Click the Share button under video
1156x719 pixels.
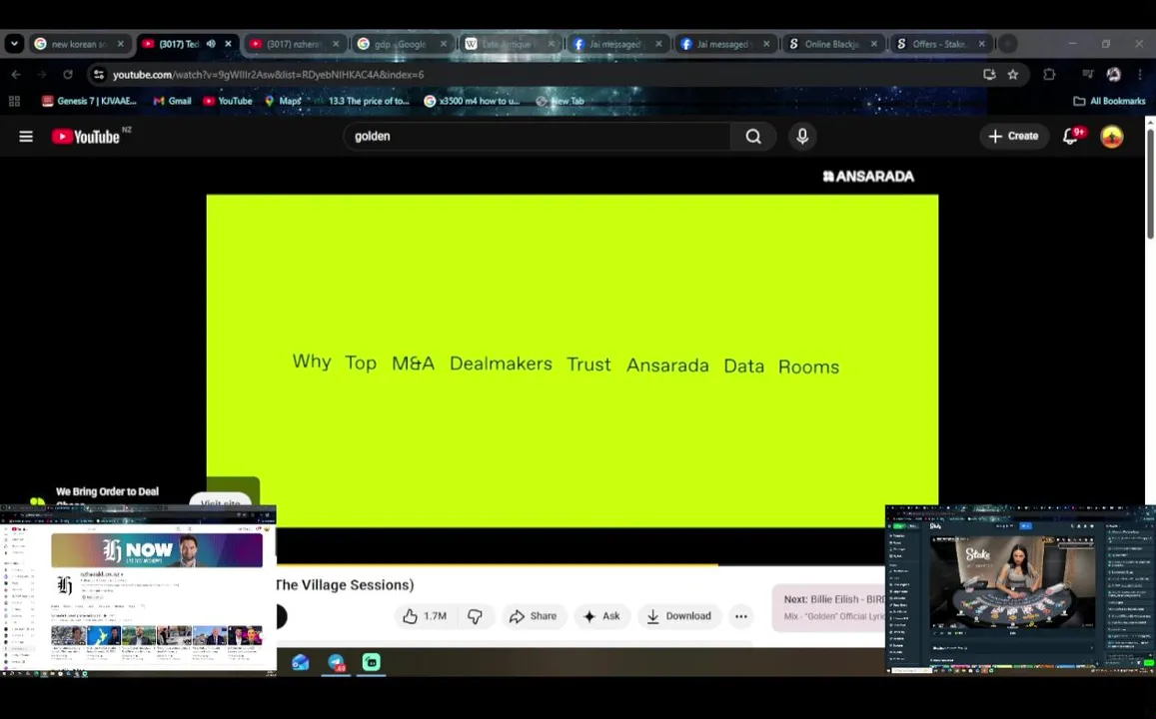point(533,616)
